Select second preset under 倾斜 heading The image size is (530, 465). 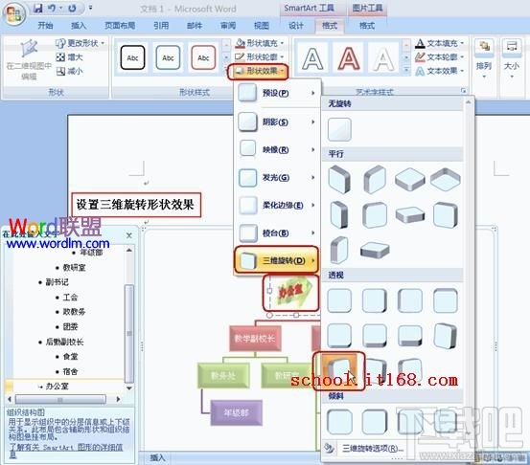(375, 422)
